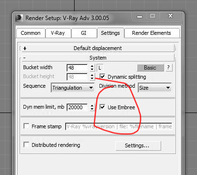Toggle the bucket size lock L button
This screenshot has height=175, width=197.
tap(100, 68)
